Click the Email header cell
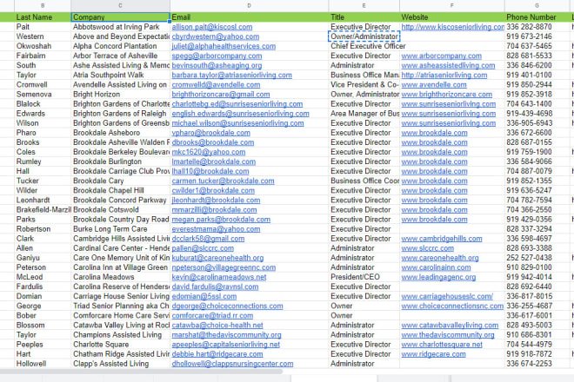Image resolution: width=574 pixels, height=382 pixels. point(249,17)
